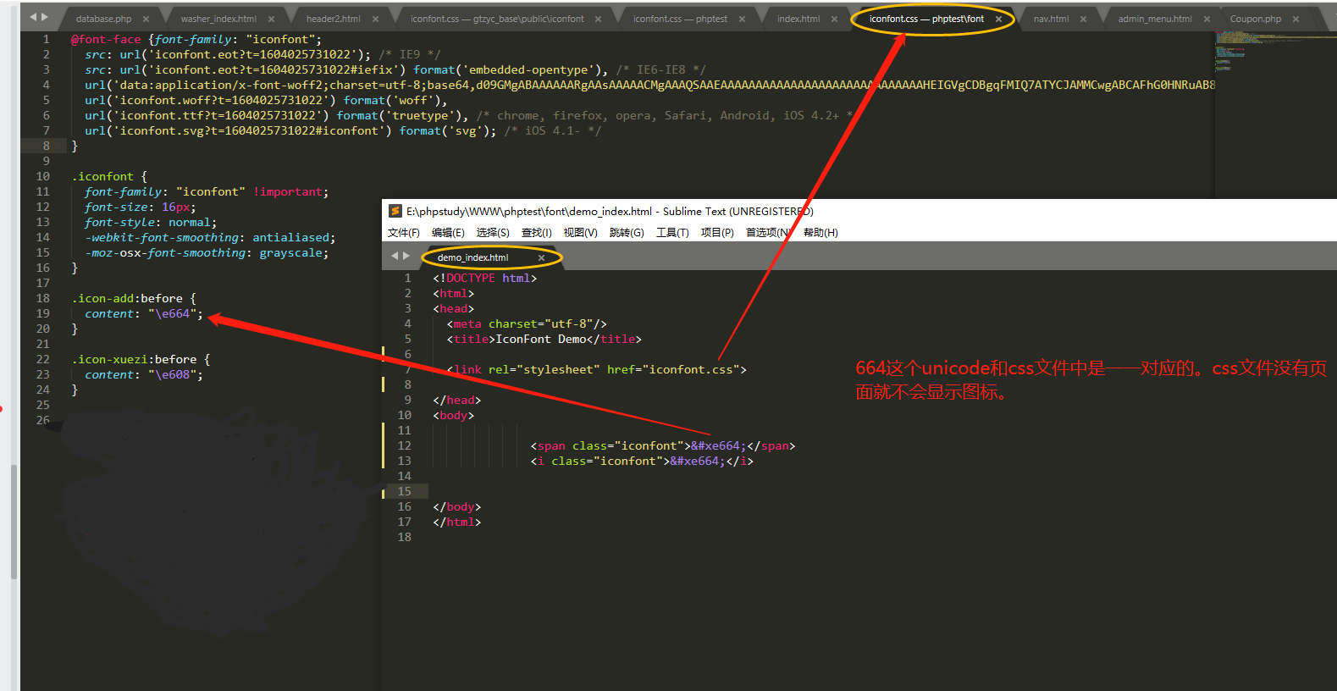Image resolution: width=1337 pixels, height=691 pixels.
Task: Open the 选择(S) menu
Action: pos(493,233)
